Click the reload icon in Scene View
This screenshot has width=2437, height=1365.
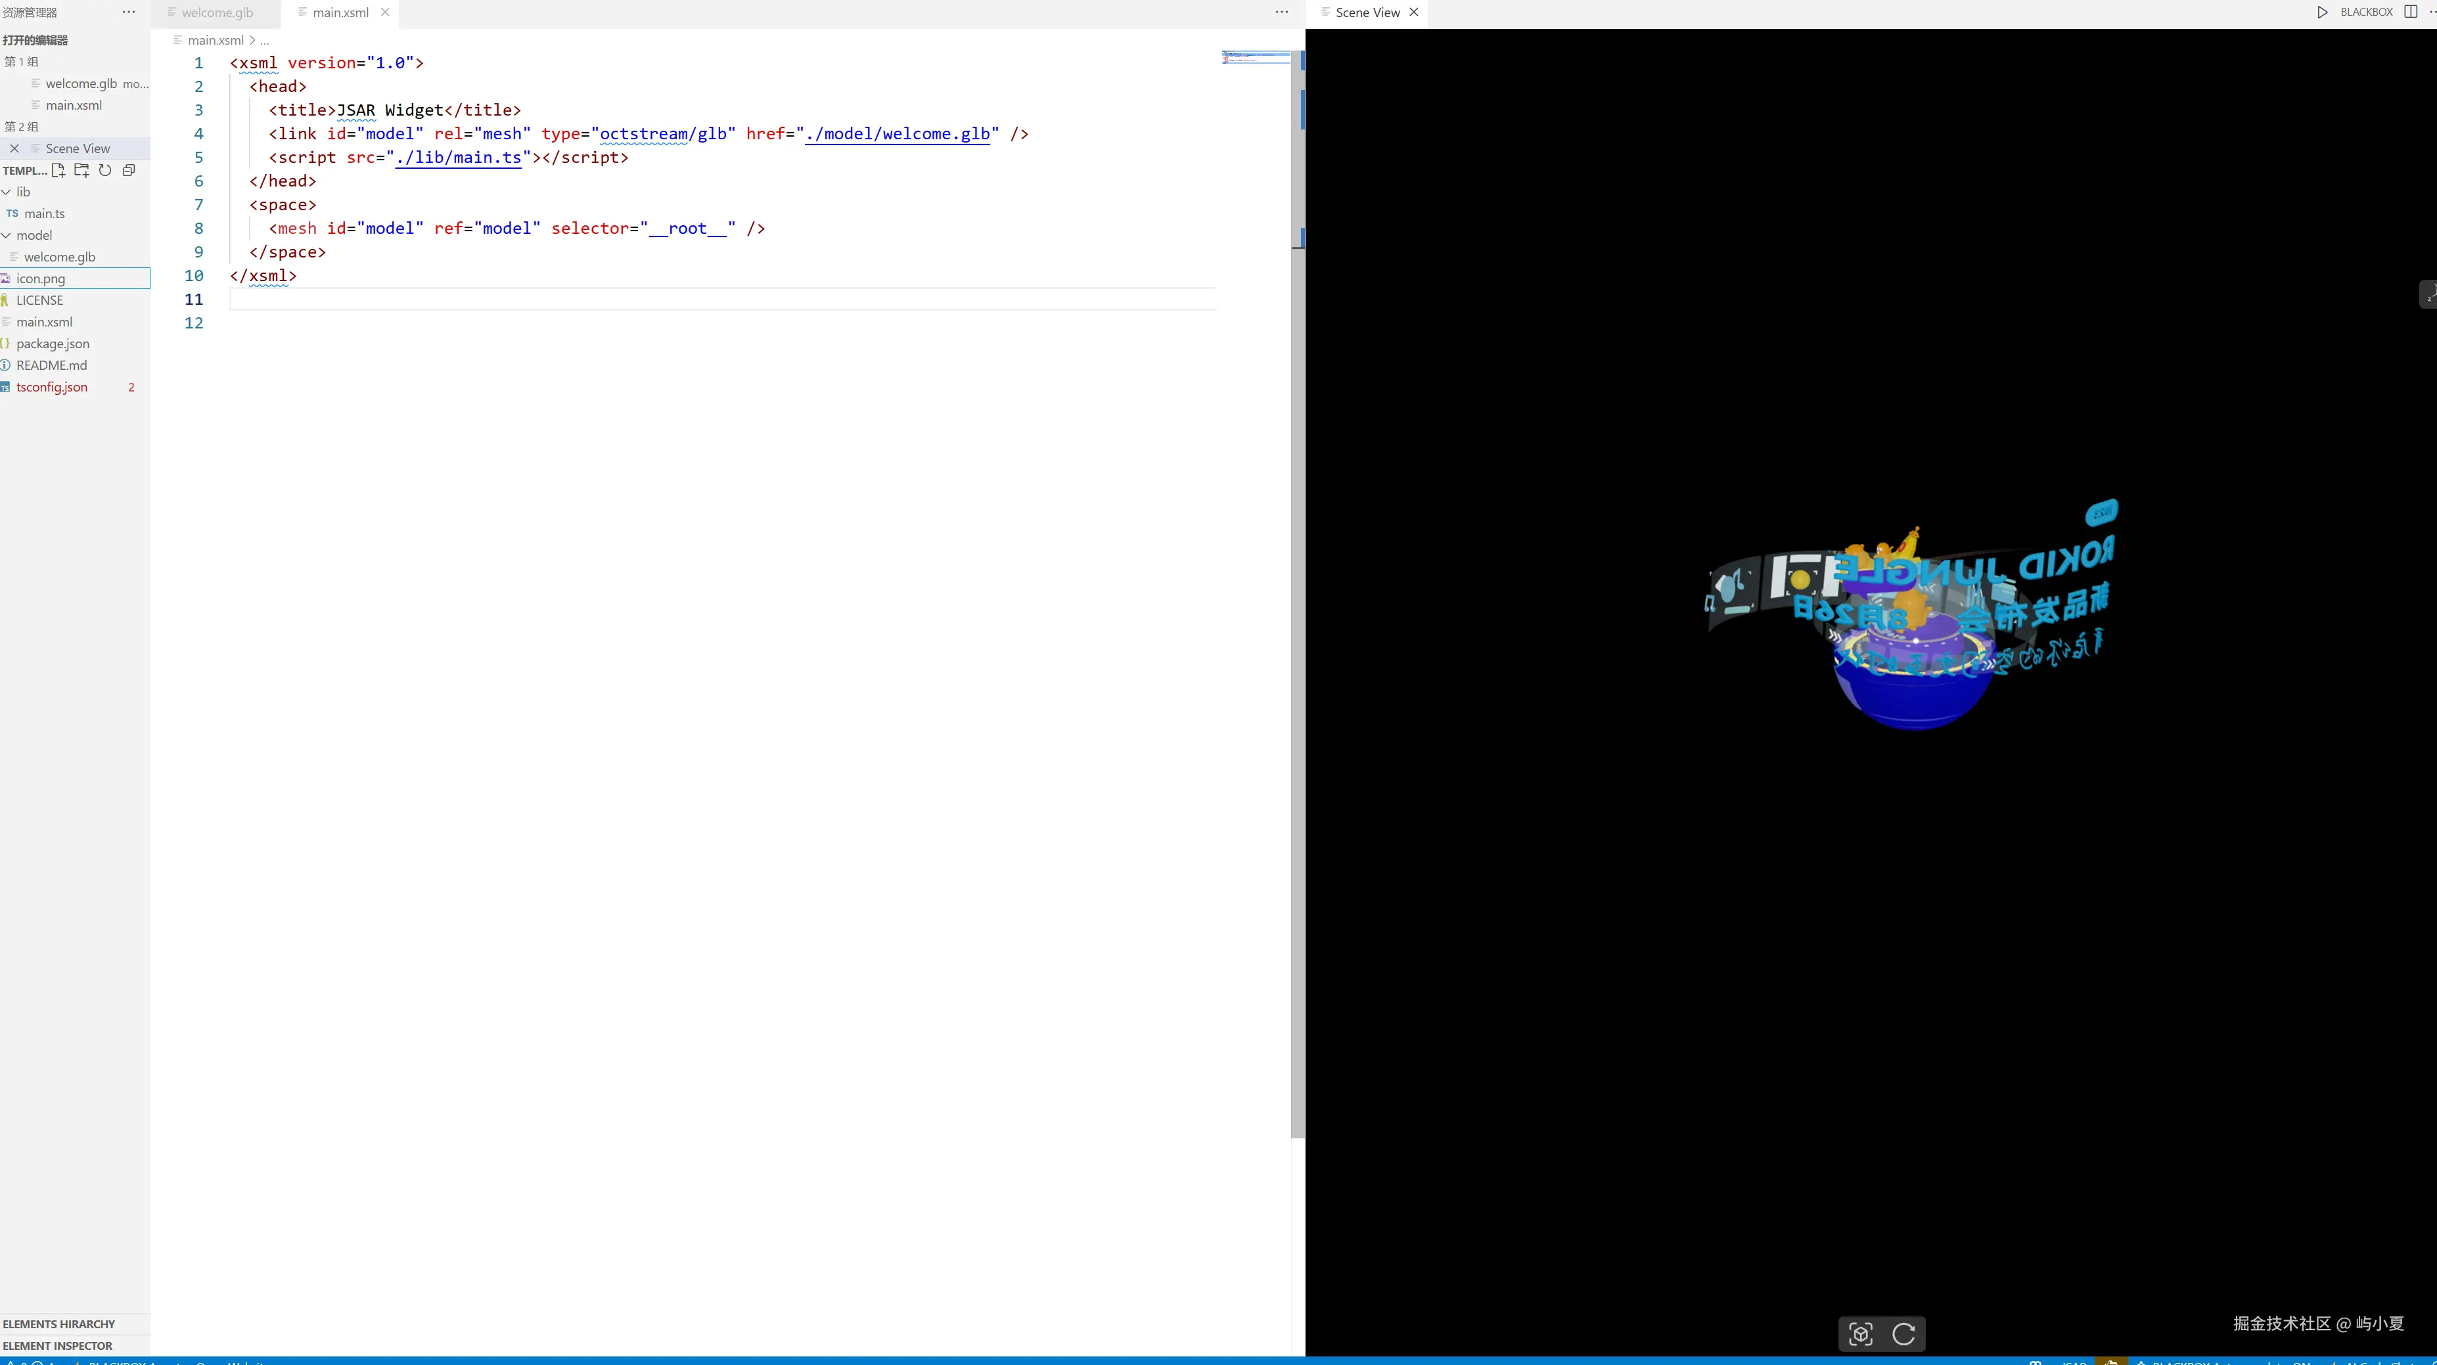pyautogui.click(x=1903, y=1333)
